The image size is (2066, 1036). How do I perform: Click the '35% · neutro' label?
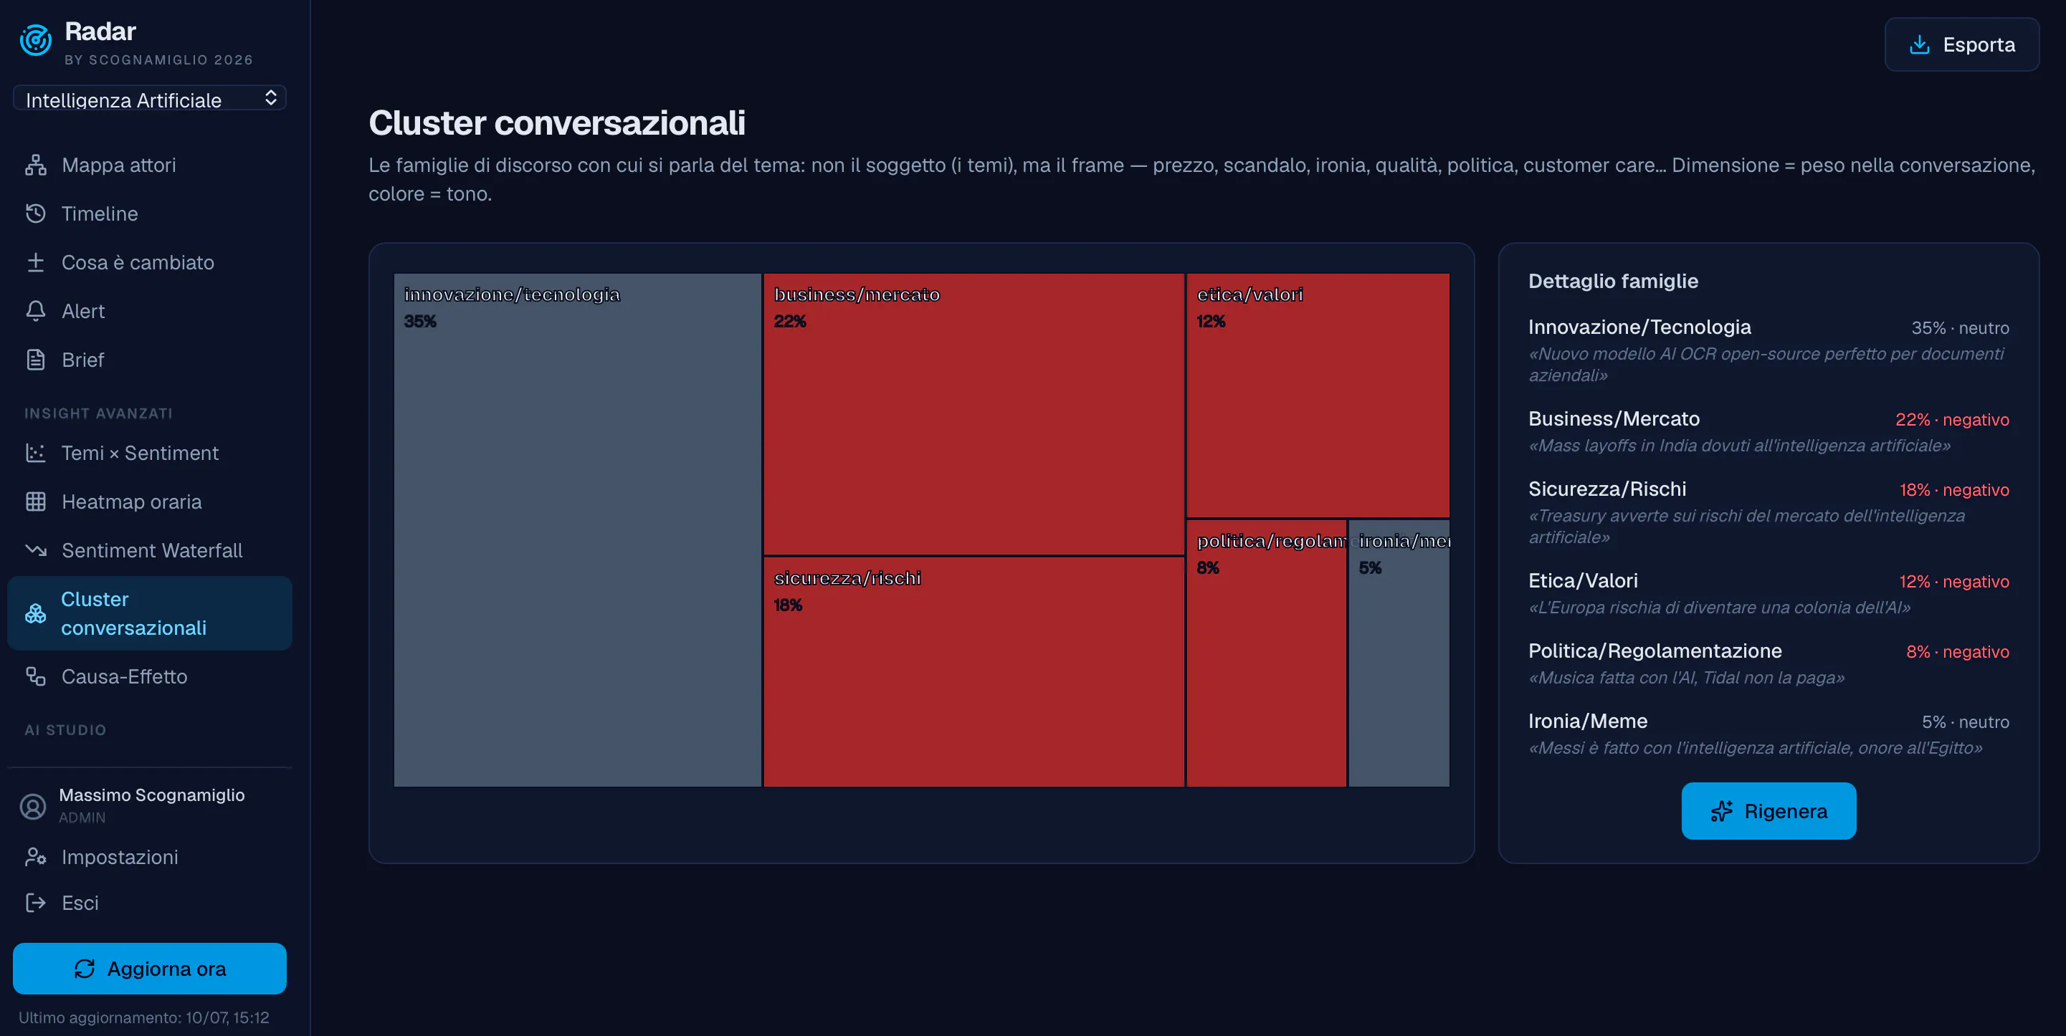click(x=1960, y=328)
